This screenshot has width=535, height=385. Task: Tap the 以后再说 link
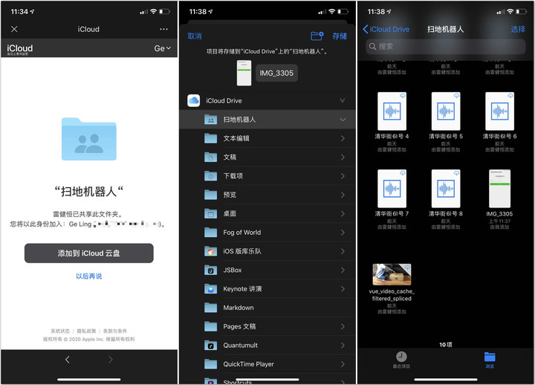point(88,276)
